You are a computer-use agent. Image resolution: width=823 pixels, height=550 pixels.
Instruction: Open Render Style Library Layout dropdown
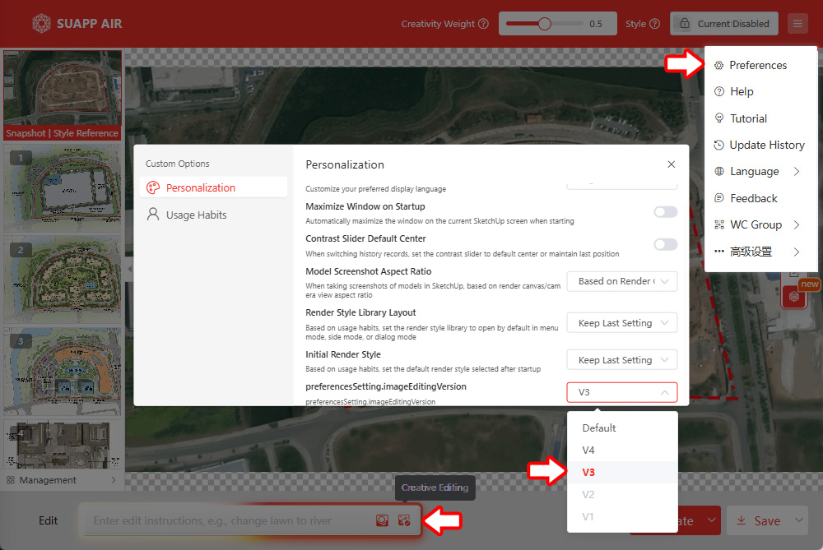click(622, 323)
